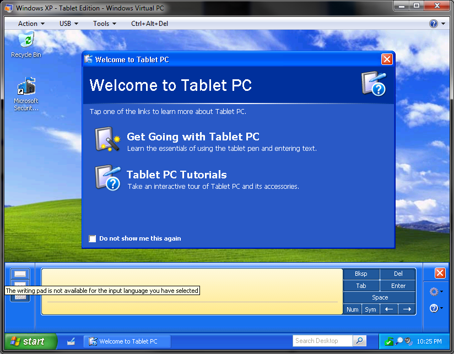This screenshot has width=454, height=354.
Task: Click the XP start button
Action: [31, 341]
